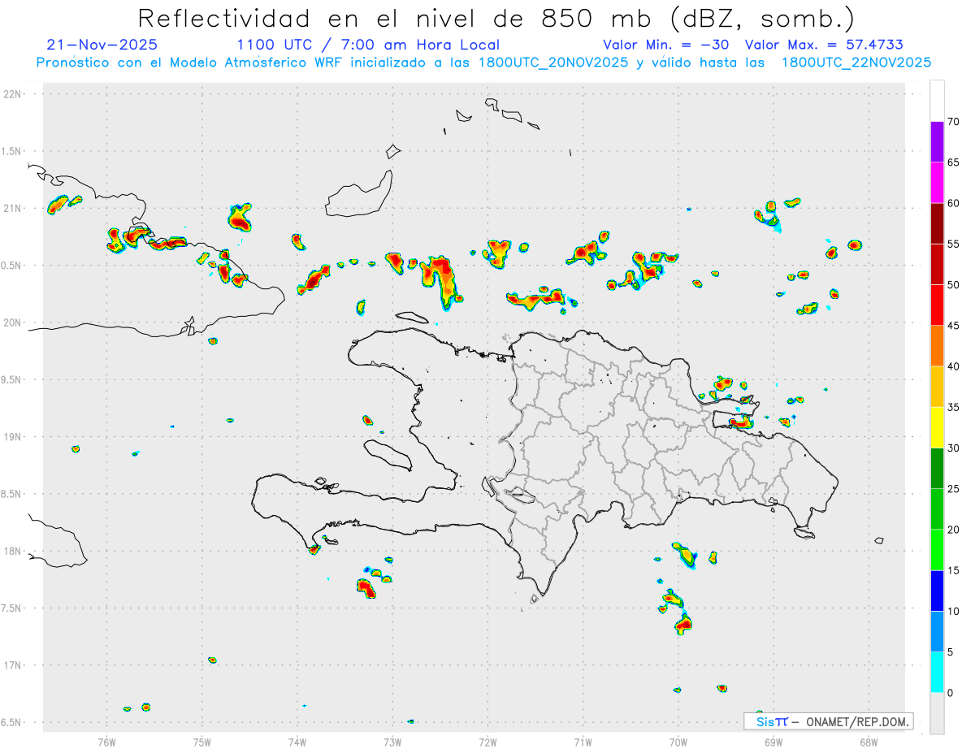
Task: Click the longitude axis label '72W'
Action: pos(487,742)
